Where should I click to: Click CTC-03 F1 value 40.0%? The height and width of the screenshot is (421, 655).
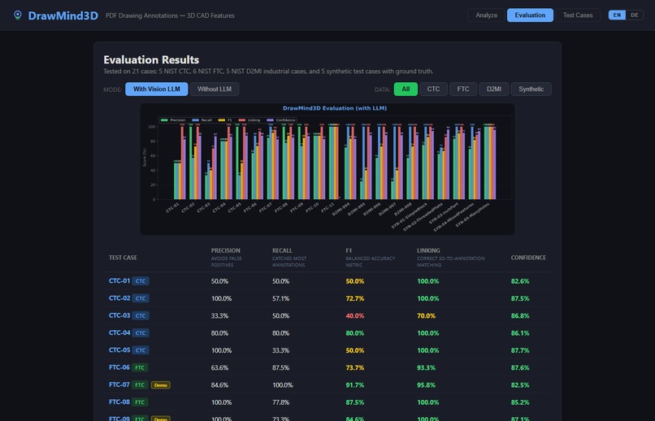[354, 315]
